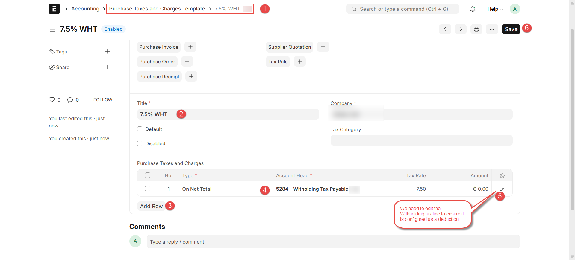Click Add Row button

(151, 206)
